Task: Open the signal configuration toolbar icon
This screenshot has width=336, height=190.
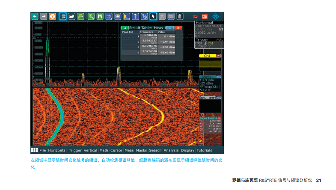Action: [63, 17]
